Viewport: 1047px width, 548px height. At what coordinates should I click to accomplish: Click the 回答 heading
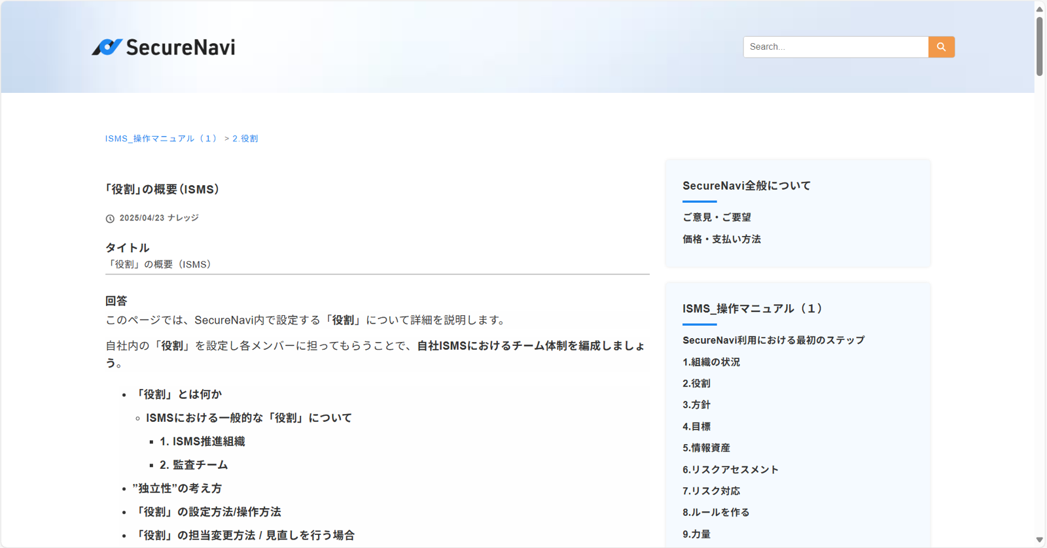pyautogui.click(x=116, y=301)
